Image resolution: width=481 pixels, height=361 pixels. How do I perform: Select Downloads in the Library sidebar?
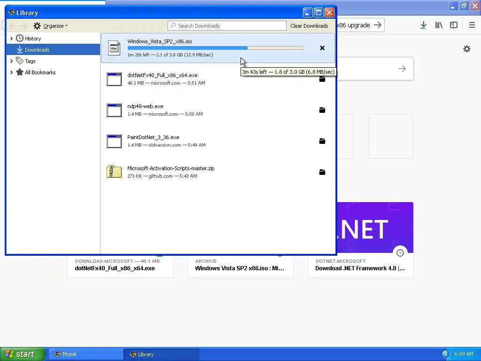coord(53,49)
